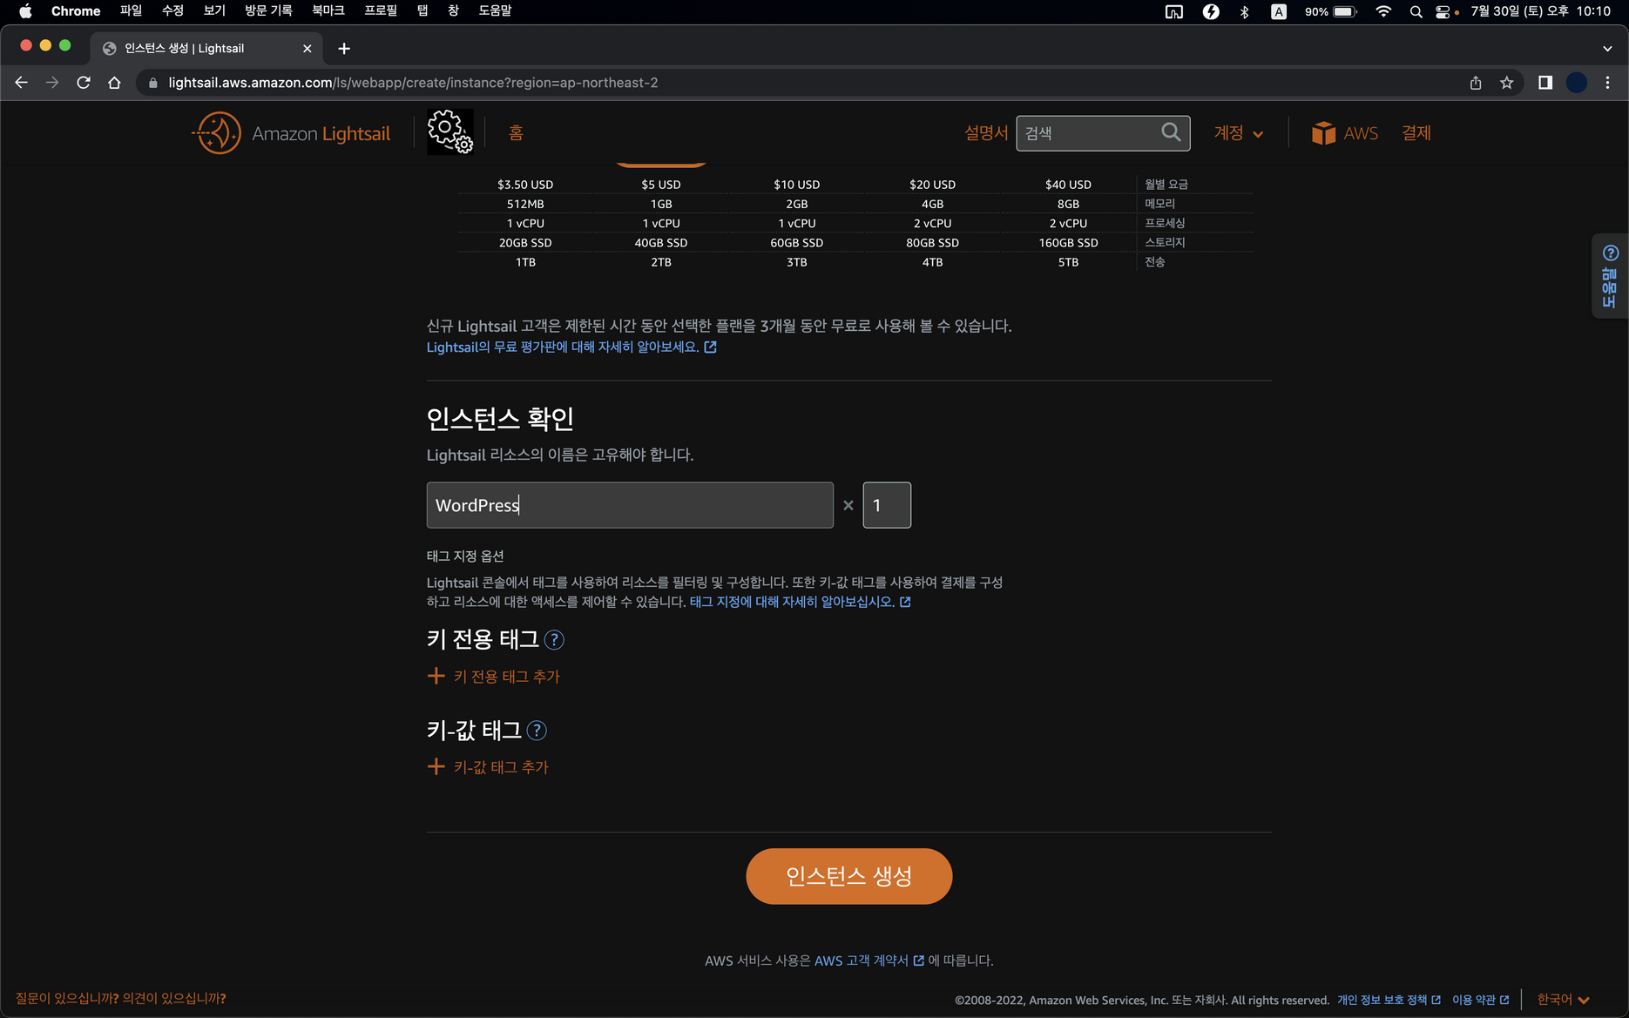1629x1018 pixels.
Task: Open the 북마크 menu
Action: click(x=328, y=11)
